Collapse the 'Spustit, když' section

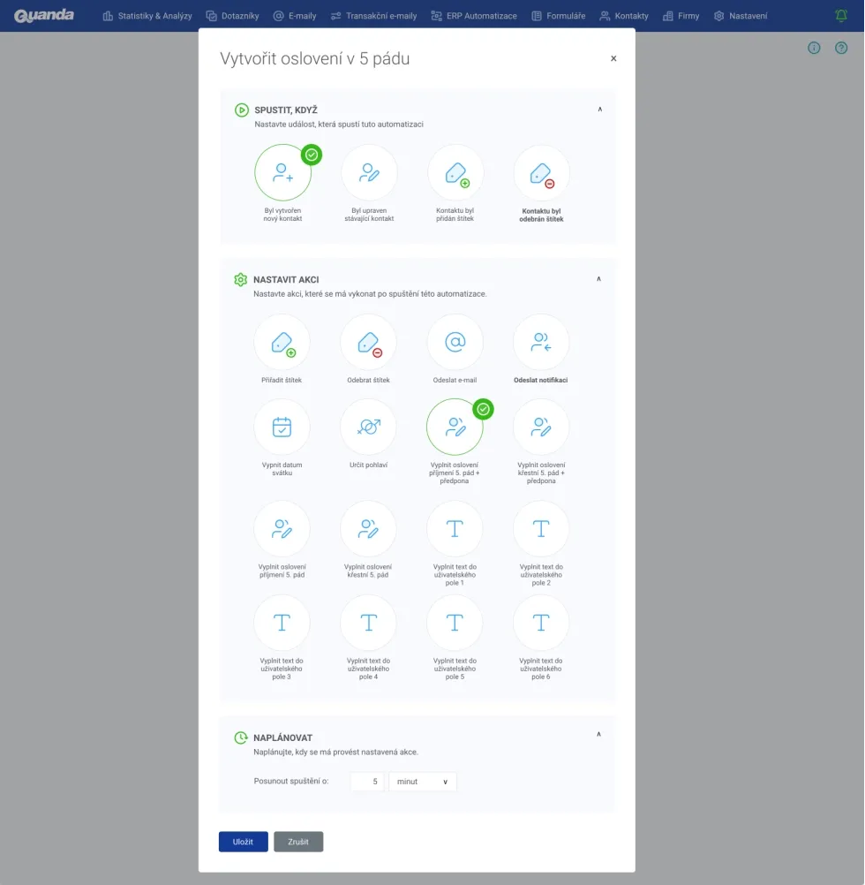(600, 110)
